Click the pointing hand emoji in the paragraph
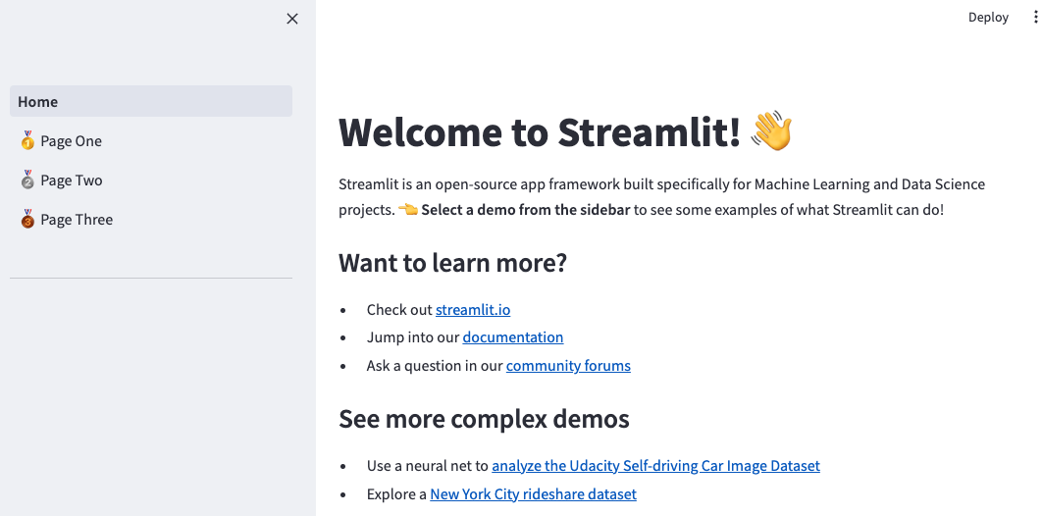This screenshot has width=1042, height=516. (x=408, y=210)
